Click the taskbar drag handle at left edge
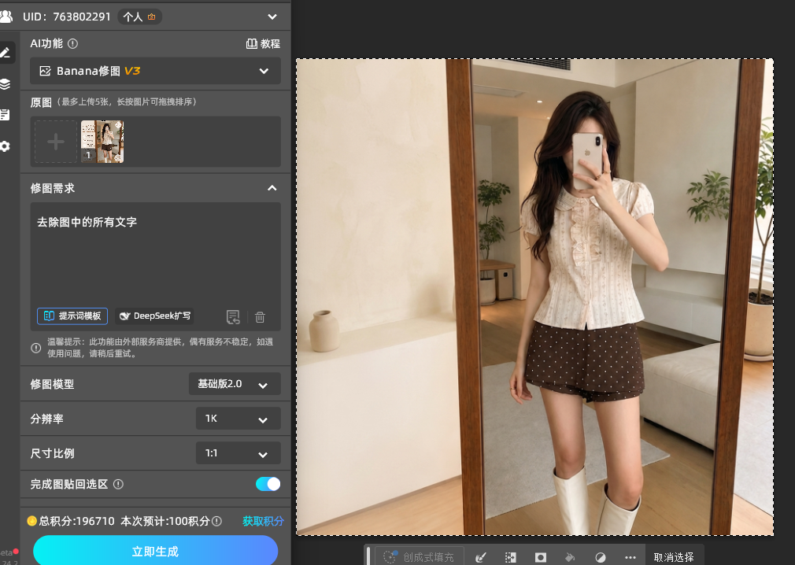 [x=368, y=556]
